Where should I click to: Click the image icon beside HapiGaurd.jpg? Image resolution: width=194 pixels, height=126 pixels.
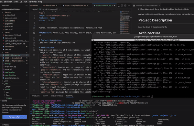(4, 67)
